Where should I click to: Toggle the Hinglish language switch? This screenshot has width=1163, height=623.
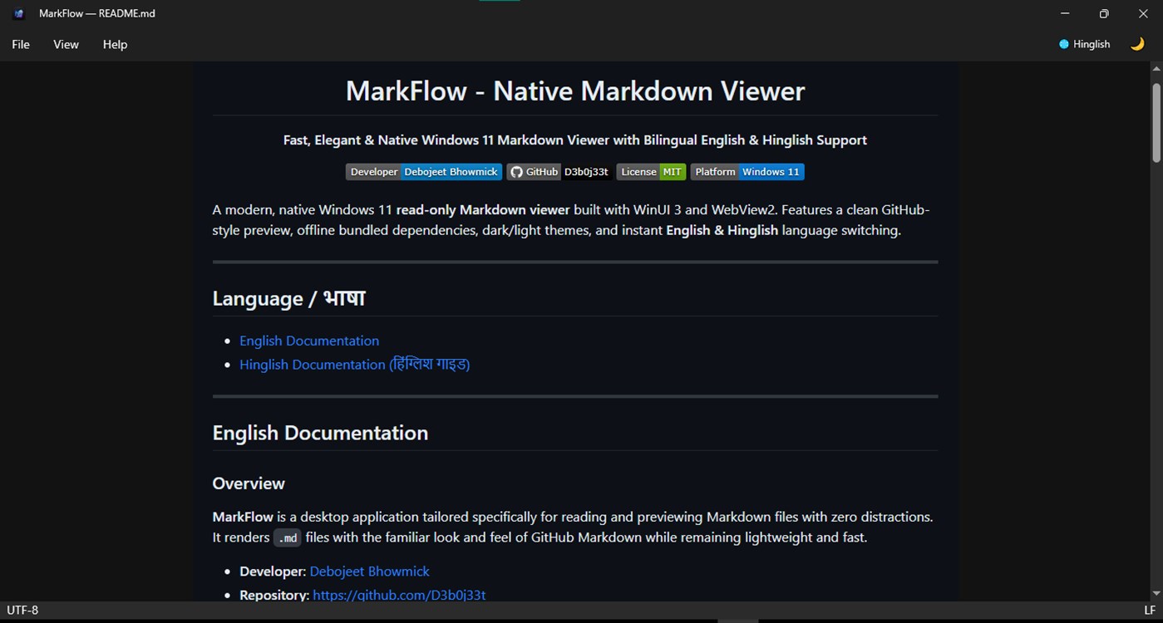(x=1085, y=44)
